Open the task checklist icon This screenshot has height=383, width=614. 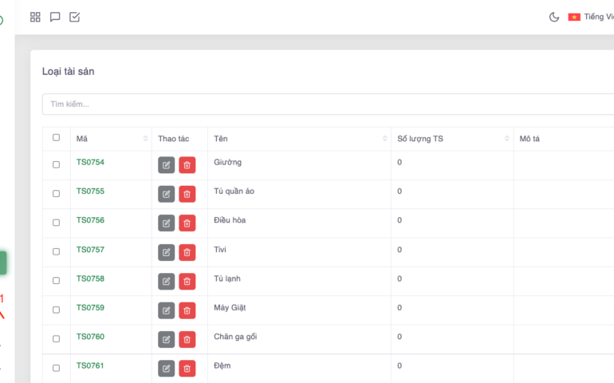coord(74,17)
